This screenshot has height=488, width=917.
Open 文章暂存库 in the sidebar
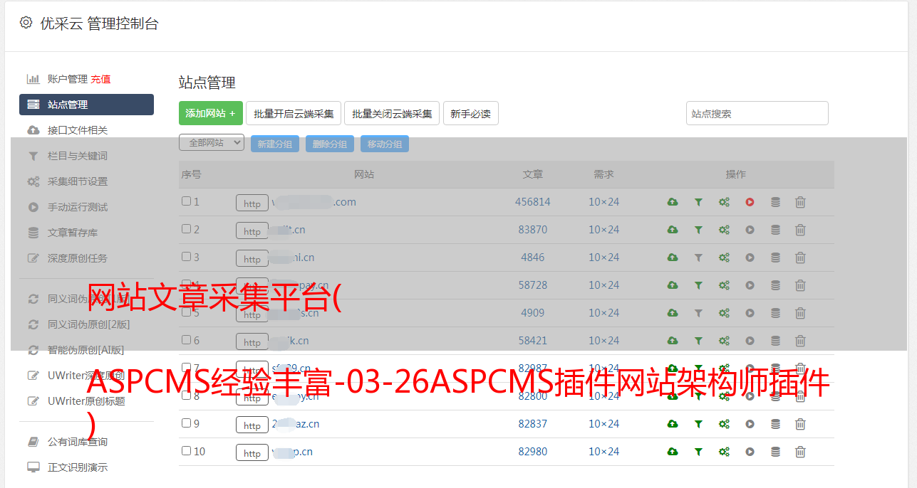coord(73,233)
